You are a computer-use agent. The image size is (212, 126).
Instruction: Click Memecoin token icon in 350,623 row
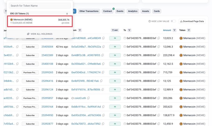click(181, 107)
